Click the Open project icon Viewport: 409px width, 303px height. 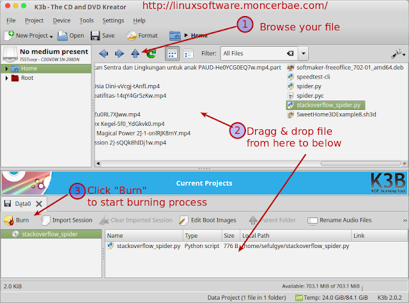point(63,36)
